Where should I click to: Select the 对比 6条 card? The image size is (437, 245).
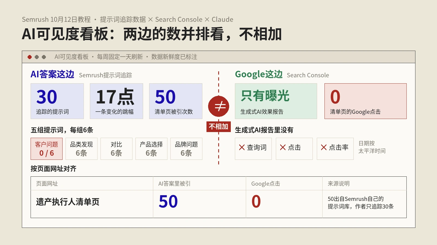click(116, 149)
